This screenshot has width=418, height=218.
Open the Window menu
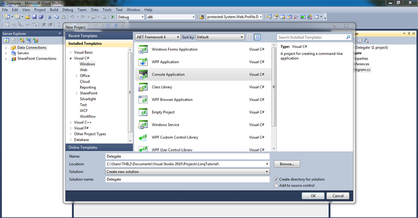(x=133, y=10)
